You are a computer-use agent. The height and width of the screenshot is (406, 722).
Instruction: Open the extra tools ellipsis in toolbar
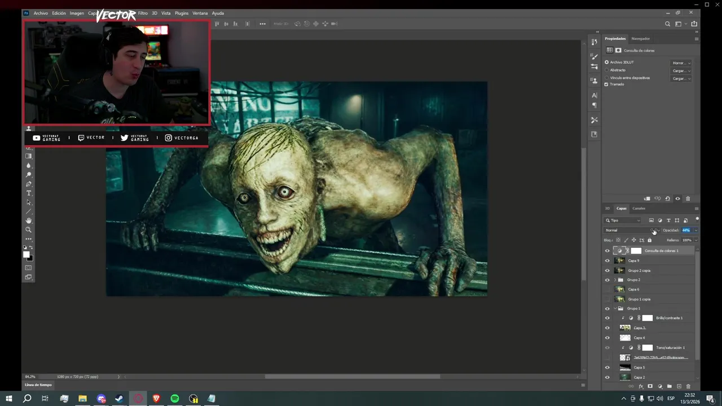[x=29, y=239]
